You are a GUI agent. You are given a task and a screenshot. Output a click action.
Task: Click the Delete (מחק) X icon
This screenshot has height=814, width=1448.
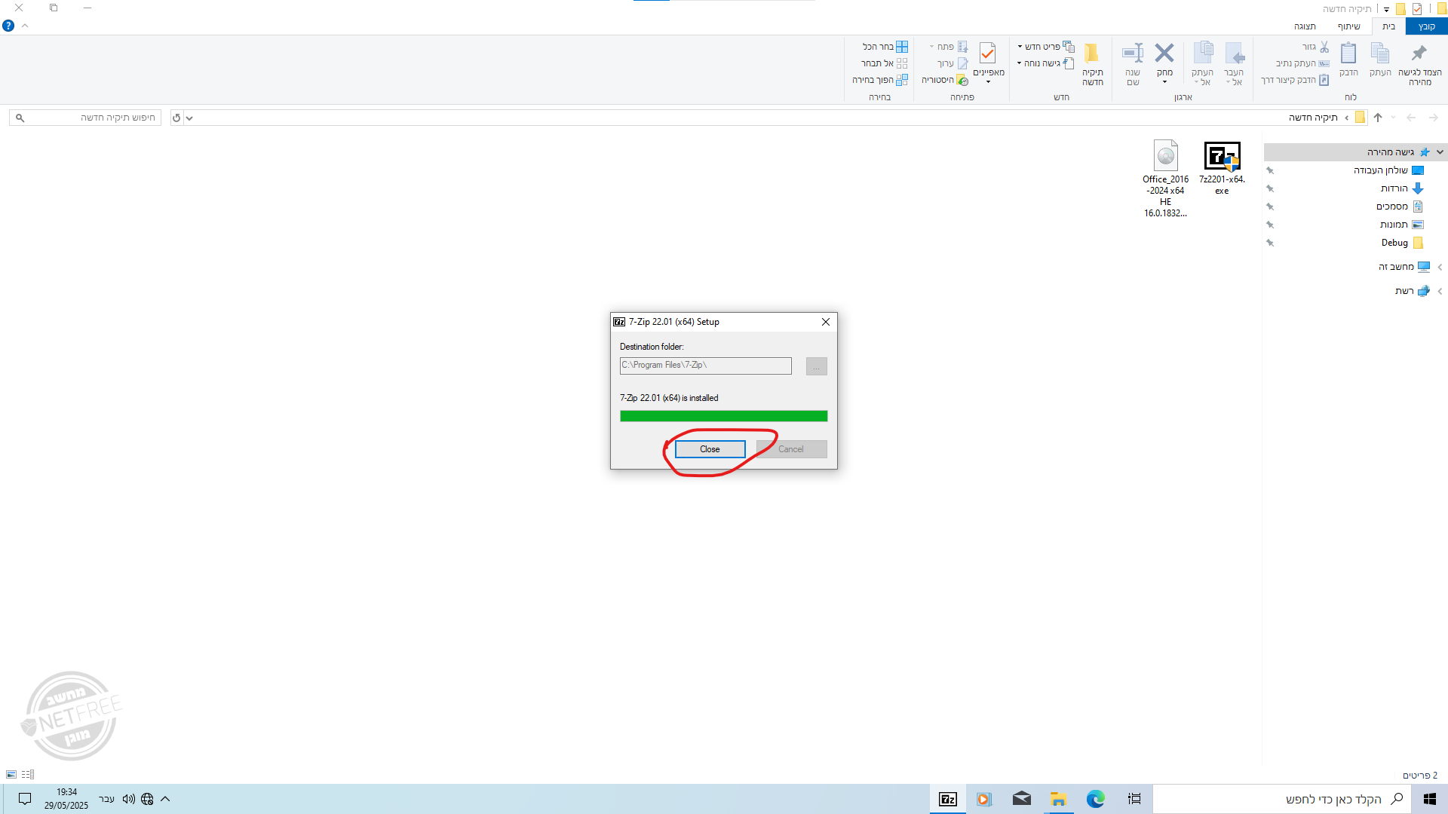[1164, 54]
